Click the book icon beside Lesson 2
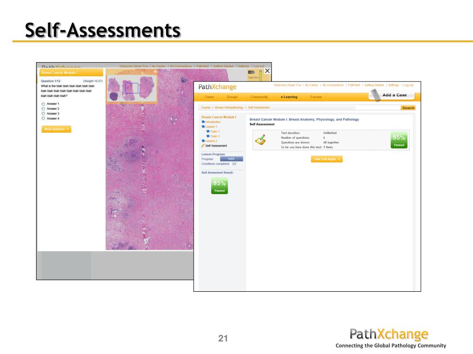 203,141
